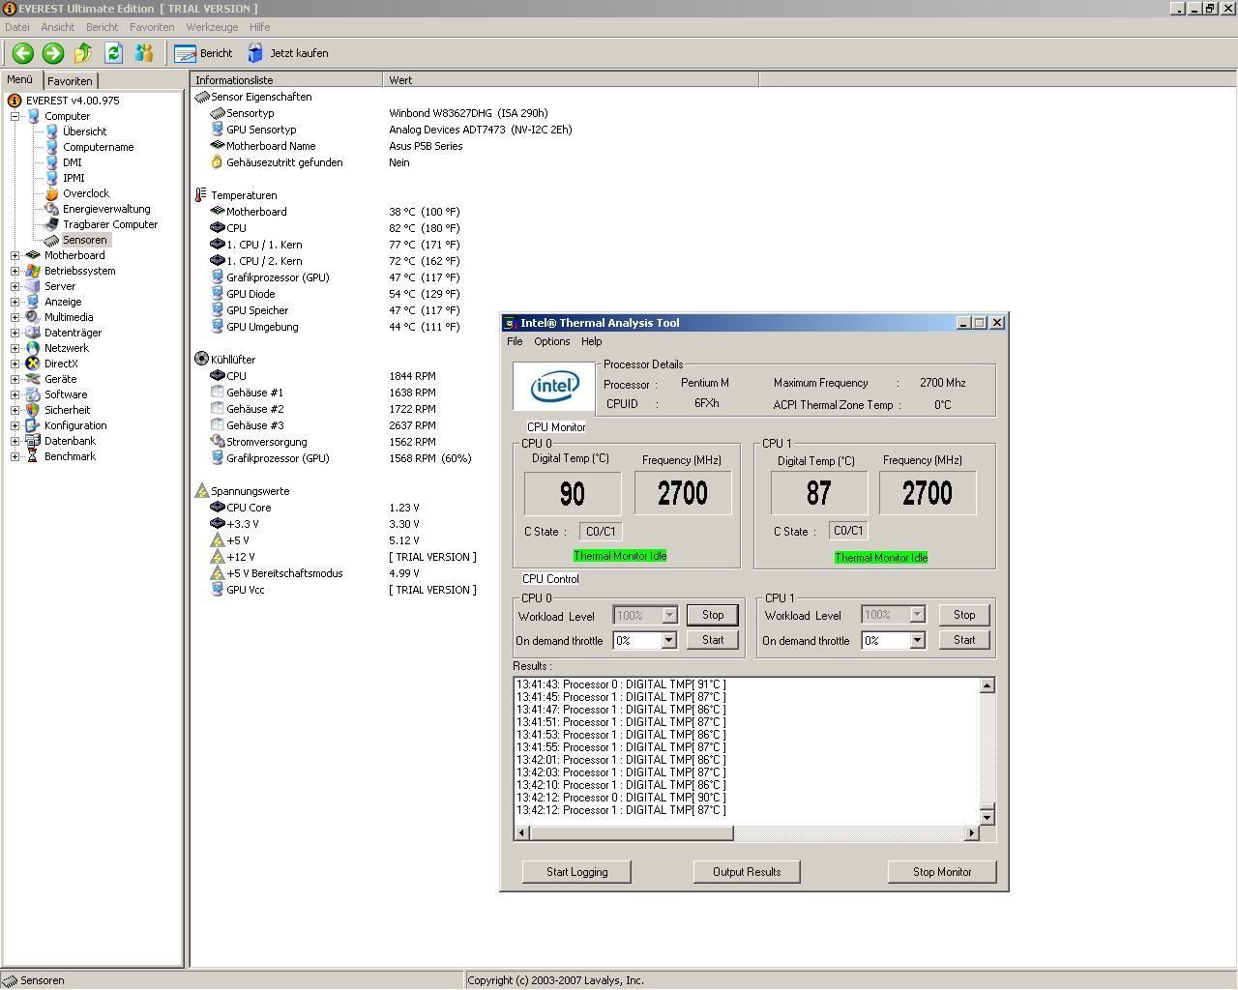Open CPU 0 On demand throttle dropdown
The image size is (1238, 990).
tap(668, 640)
